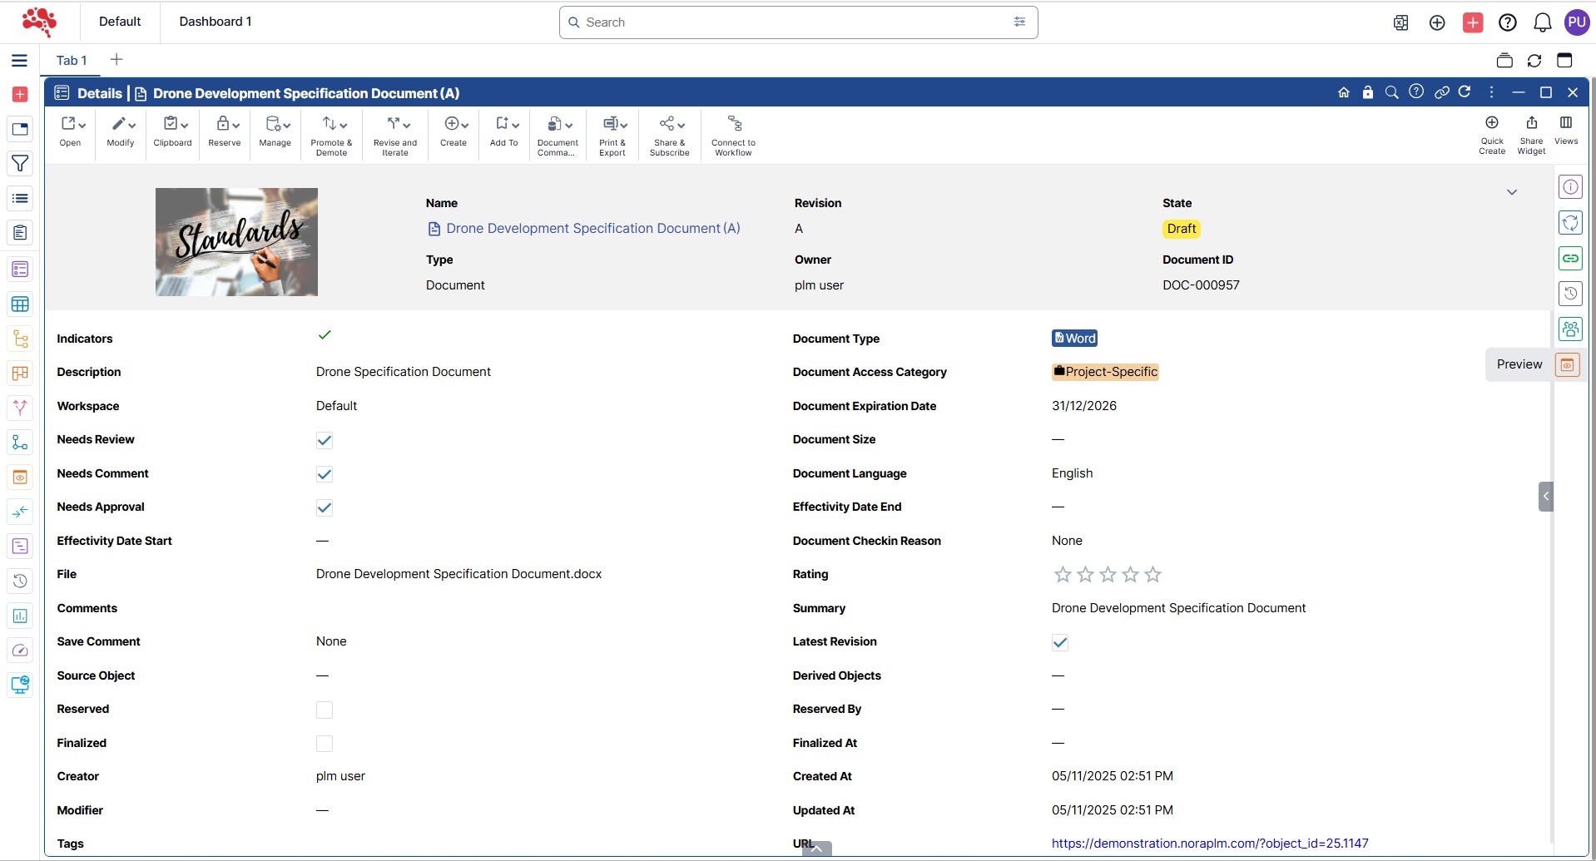Select the Dashboard 1 menu item

point(216,22)
